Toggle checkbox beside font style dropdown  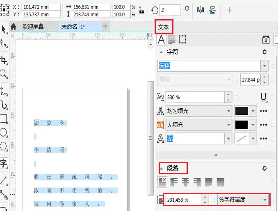coord(236,80)
